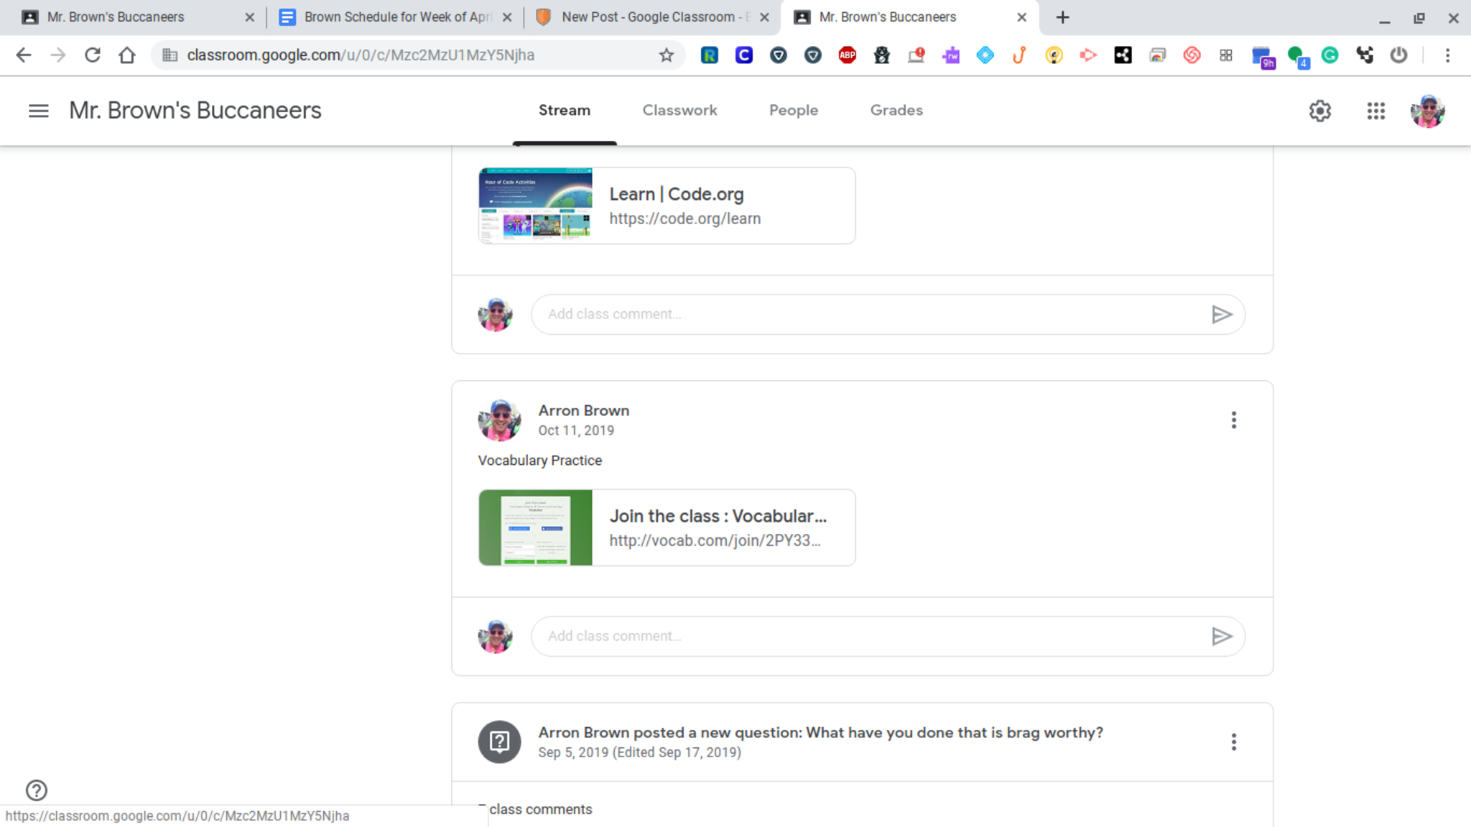This screenshot has height=827, width=1471.
Task: Send comment on Vocabulary Practice post
Action: tap(1222, 636)
